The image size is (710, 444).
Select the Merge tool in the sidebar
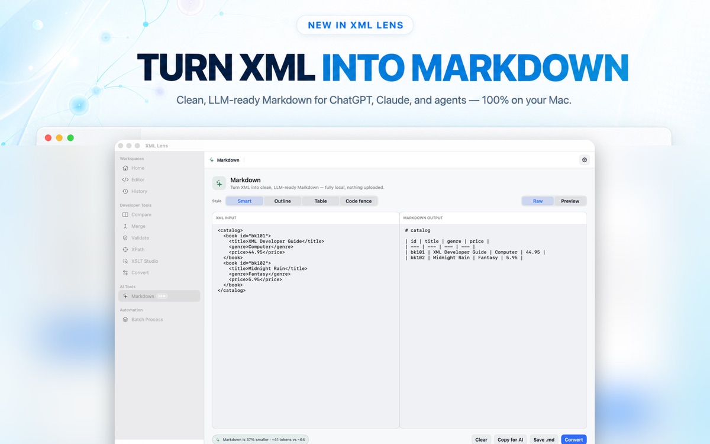pyautogui.click(x=159, y=226)
